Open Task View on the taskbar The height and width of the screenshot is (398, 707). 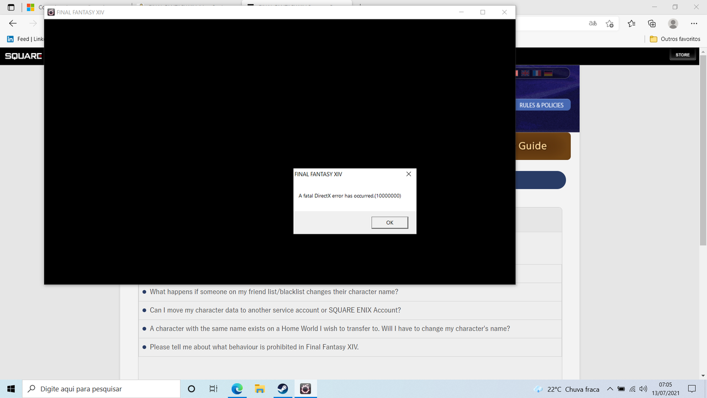click(x=213, y=389)
